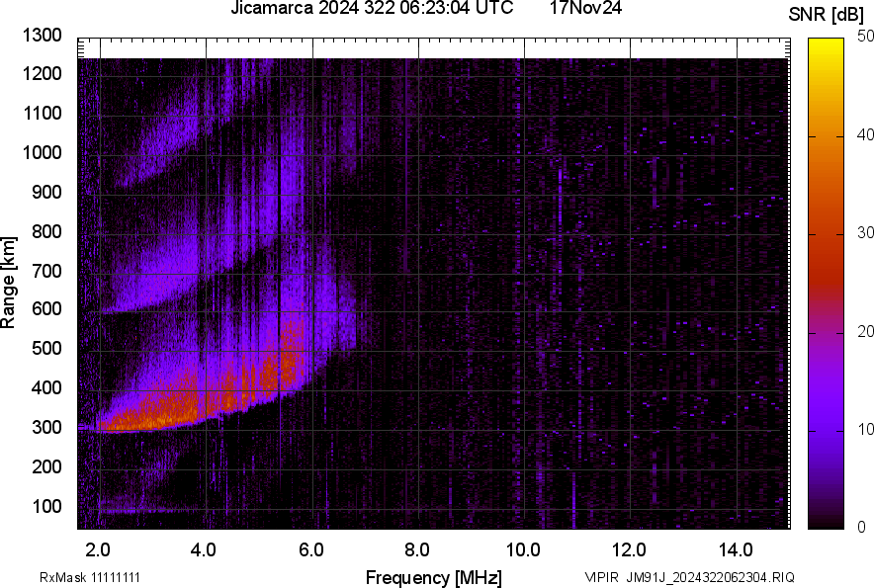The width and height of the screenshot is (874, 588).
Task: Click frequency tick label '6.0'
Action: (311, 550)
